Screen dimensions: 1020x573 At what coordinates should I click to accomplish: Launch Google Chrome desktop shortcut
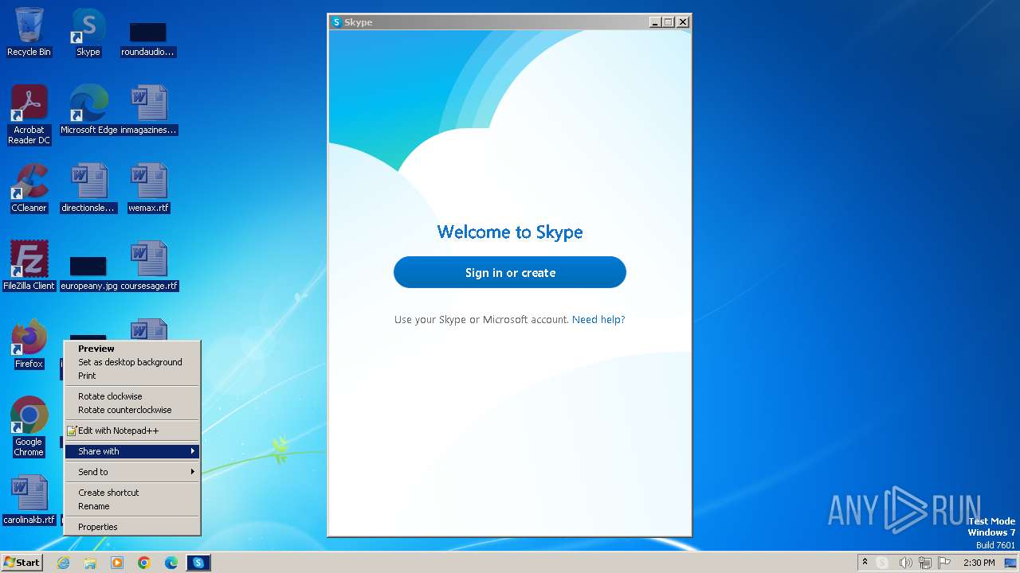point(29,427)
